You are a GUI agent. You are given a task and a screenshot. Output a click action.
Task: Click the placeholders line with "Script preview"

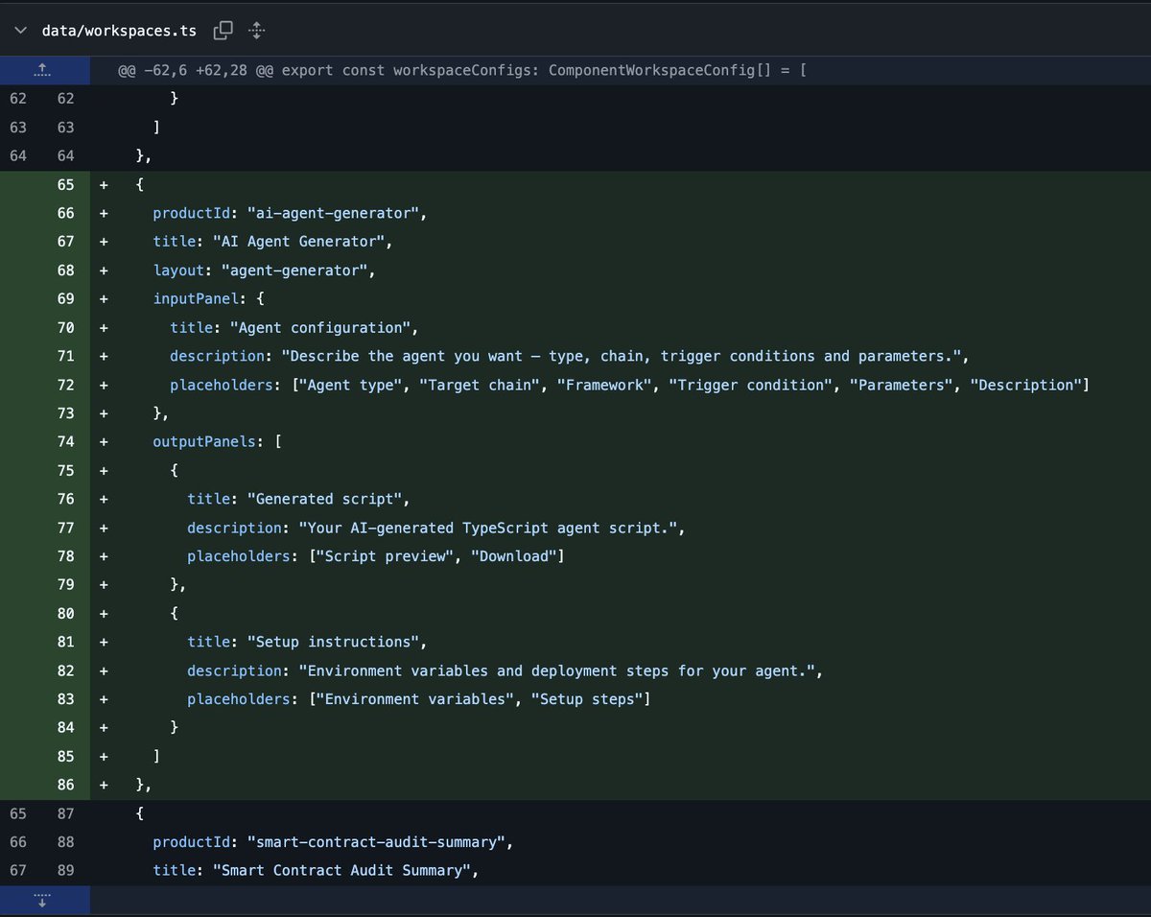[375, 556]
